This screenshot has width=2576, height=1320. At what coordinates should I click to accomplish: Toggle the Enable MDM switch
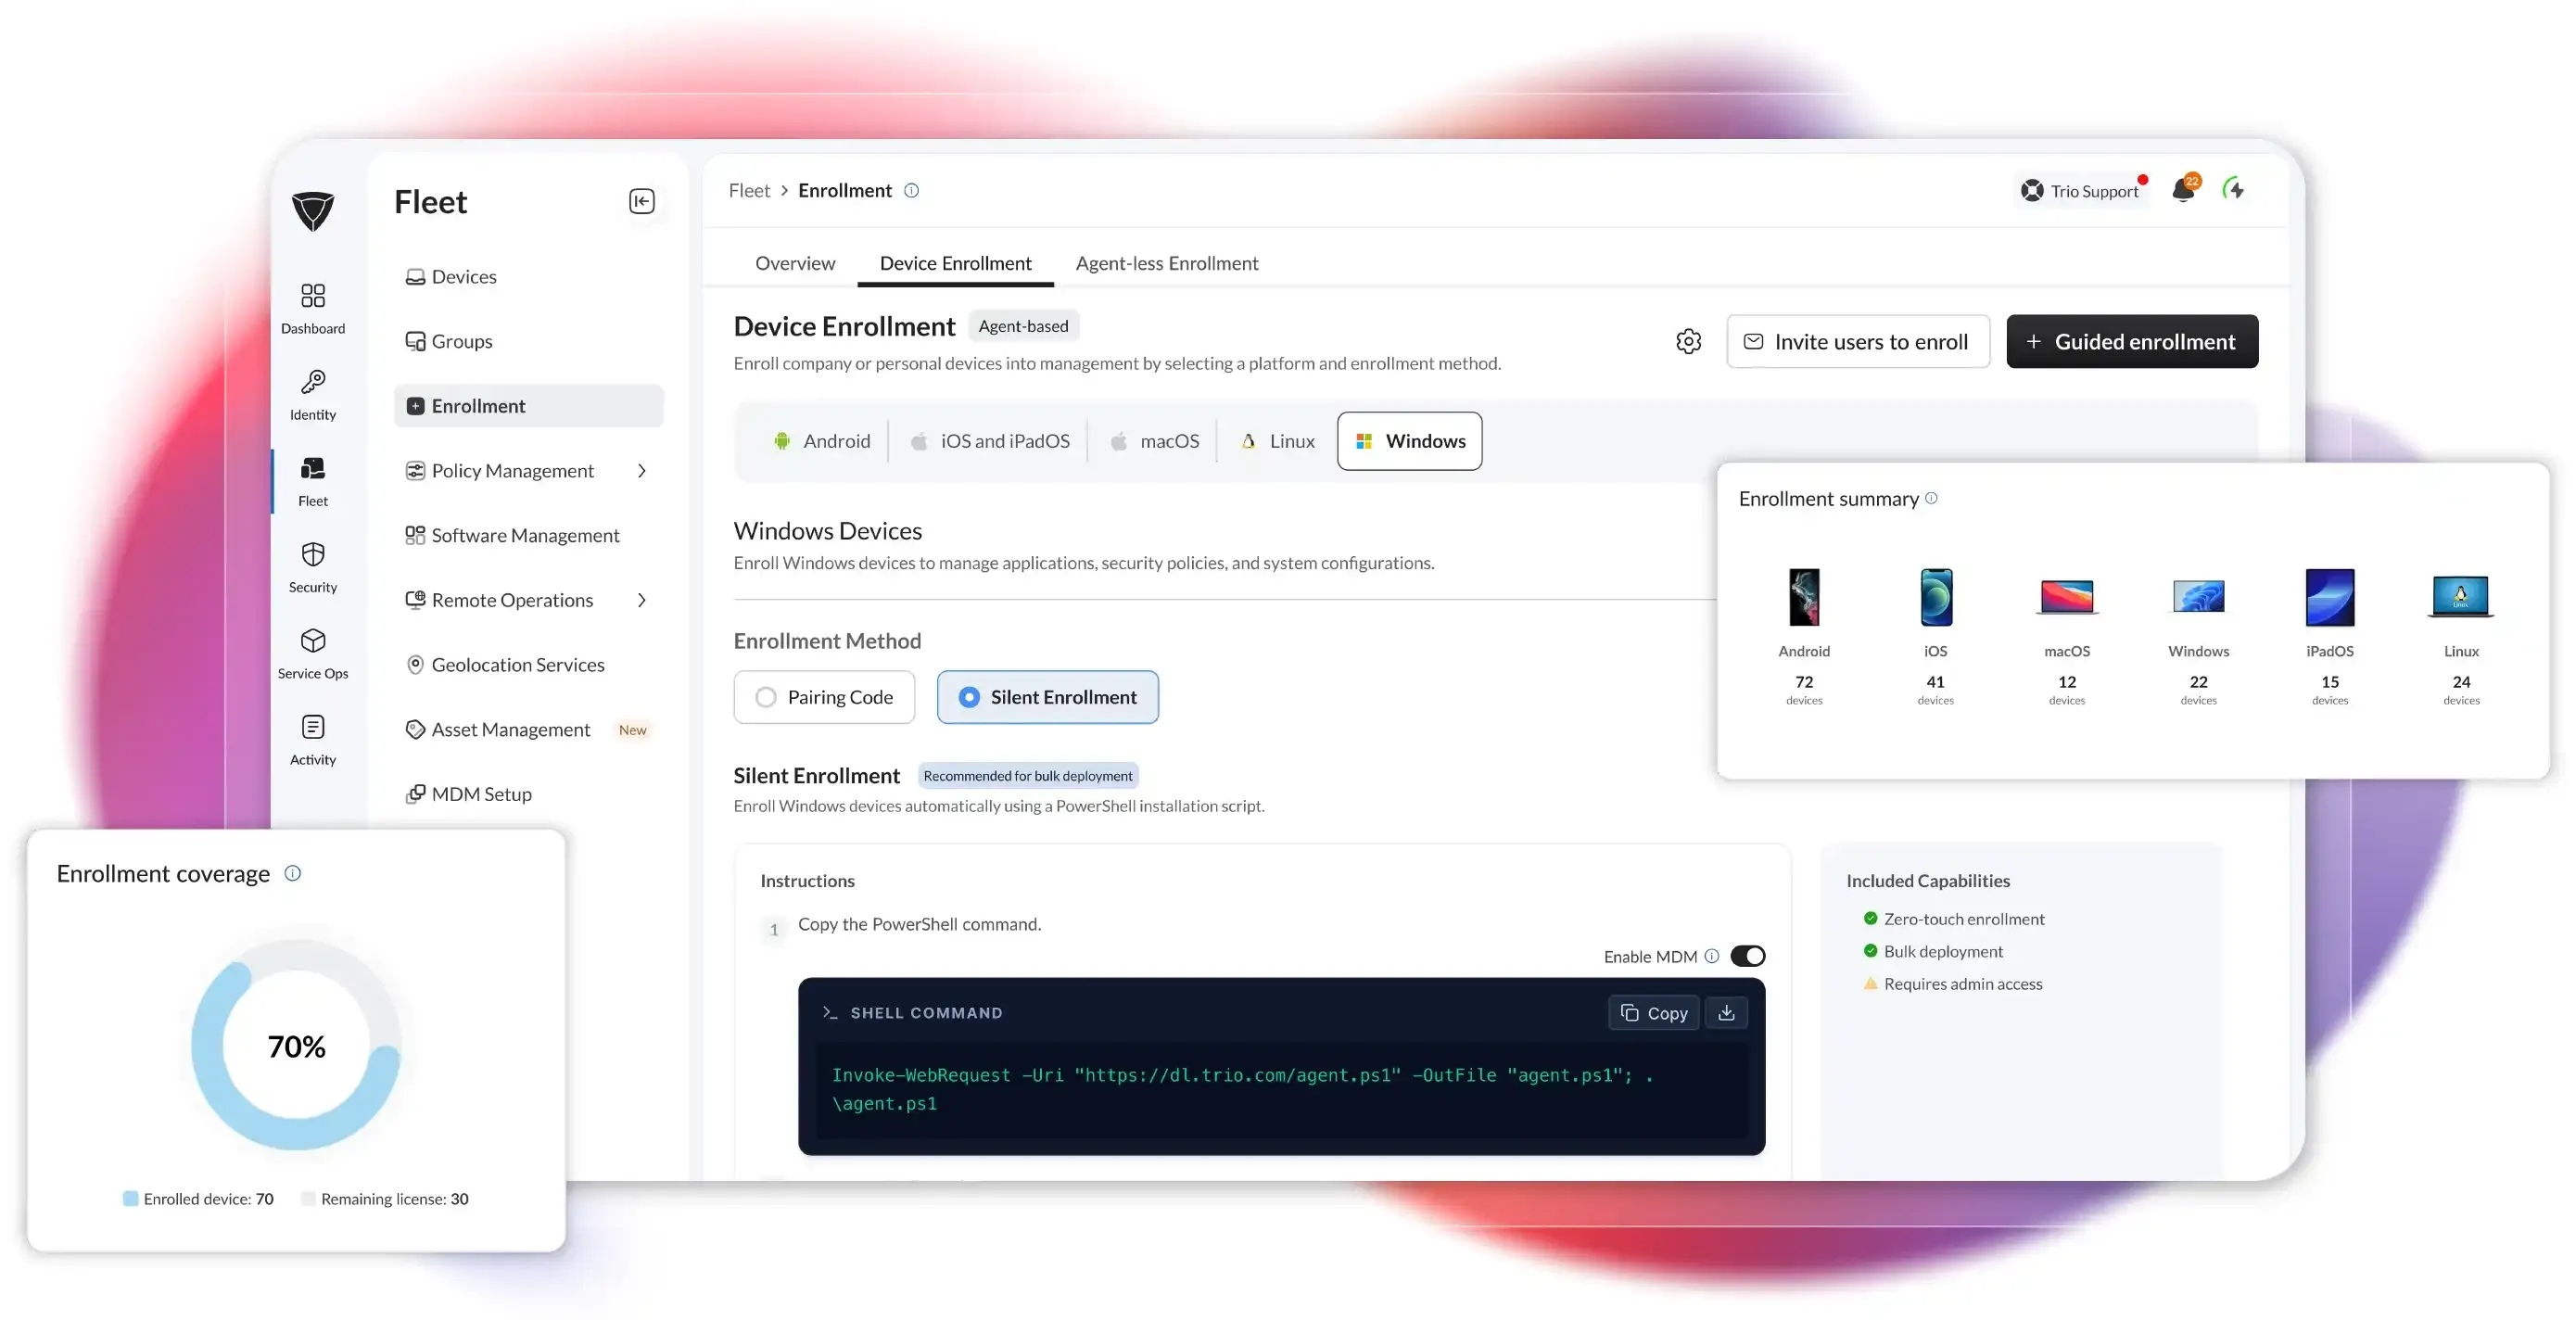(1747, 956)
